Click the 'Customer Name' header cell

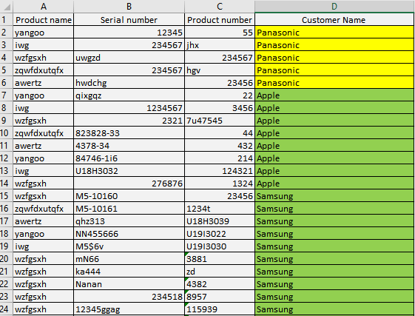[334, 19]
